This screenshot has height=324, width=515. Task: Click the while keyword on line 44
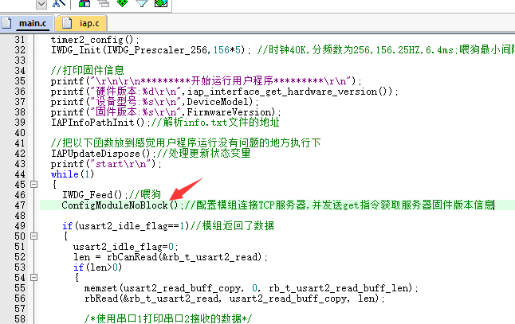point(65,174)
